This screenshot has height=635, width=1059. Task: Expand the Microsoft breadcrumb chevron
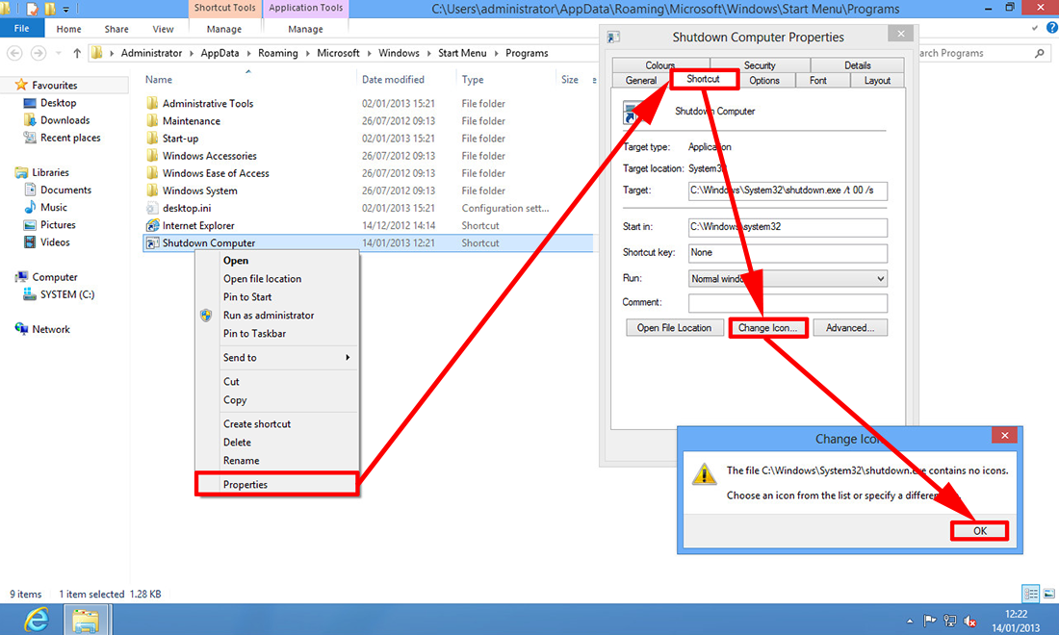(x=369, y=53)
